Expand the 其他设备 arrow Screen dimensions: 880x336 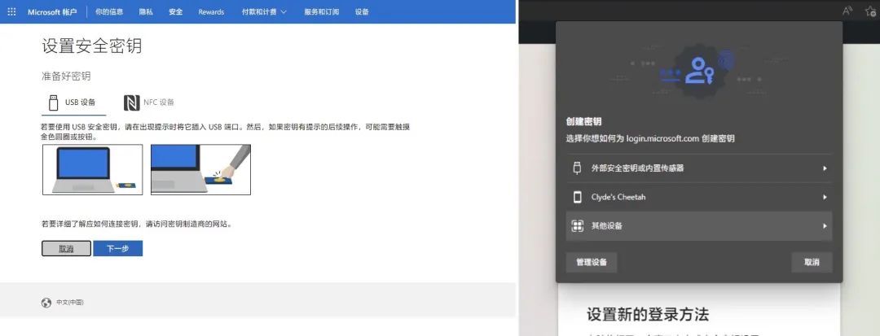825,226
